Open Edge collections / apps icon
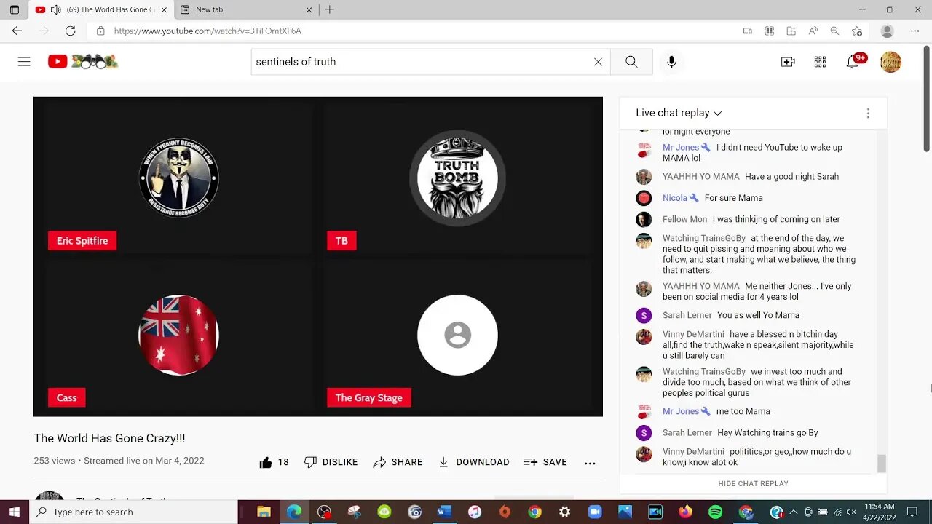Screen dimensions: 932x524 [x=791, y=31]
